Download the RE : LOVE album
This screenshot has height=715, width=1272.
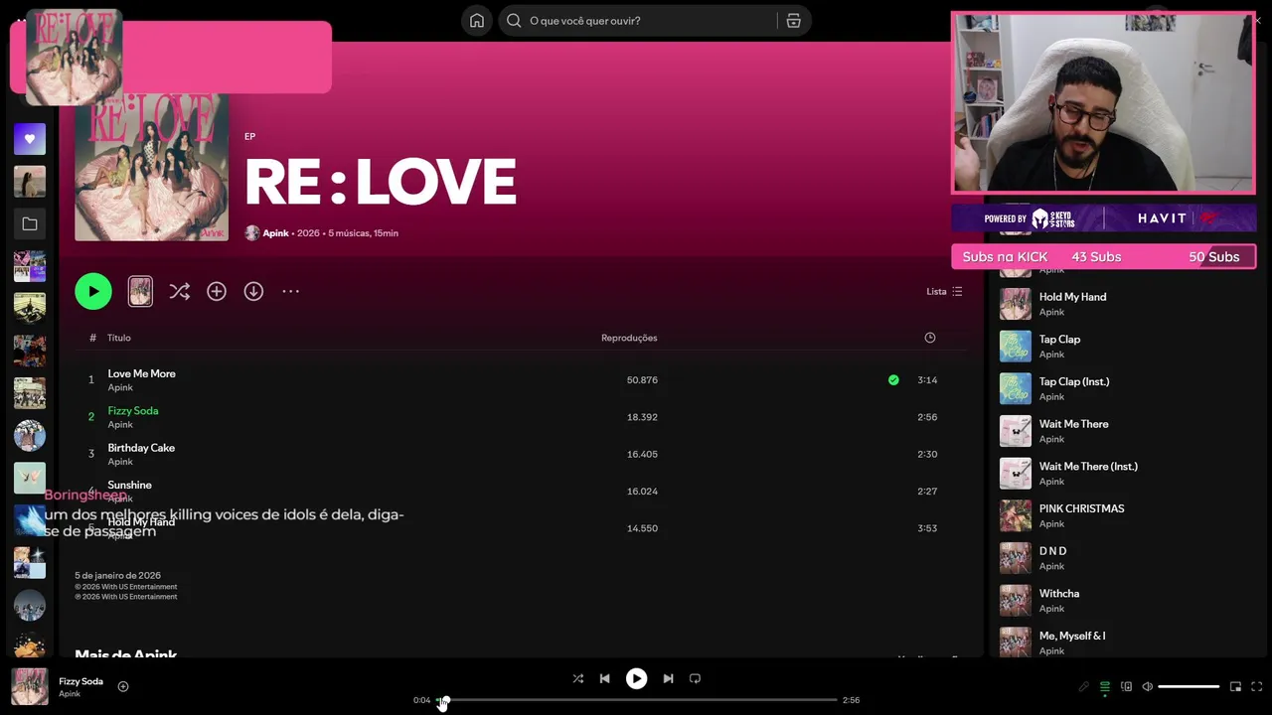click(x=253, y=291)
